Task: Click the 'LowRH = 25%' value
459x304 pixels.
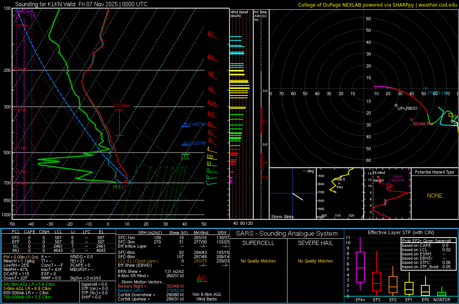Action: [16, 265]
